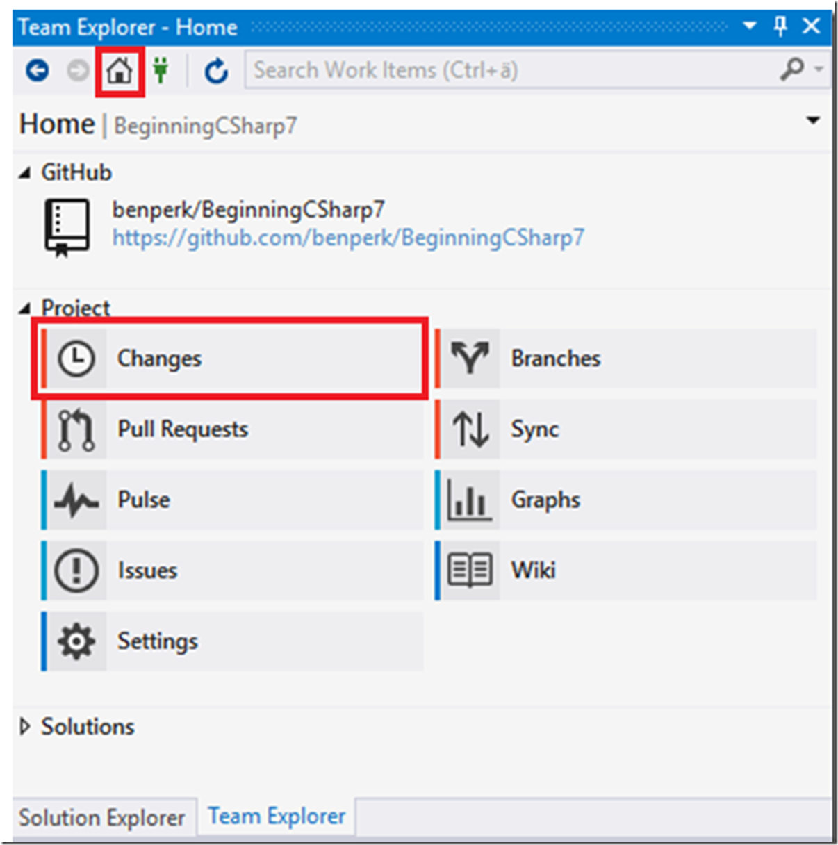Open the Pulse tile
838x845 pixels.
pyautogui.click(x=231, y=500)
